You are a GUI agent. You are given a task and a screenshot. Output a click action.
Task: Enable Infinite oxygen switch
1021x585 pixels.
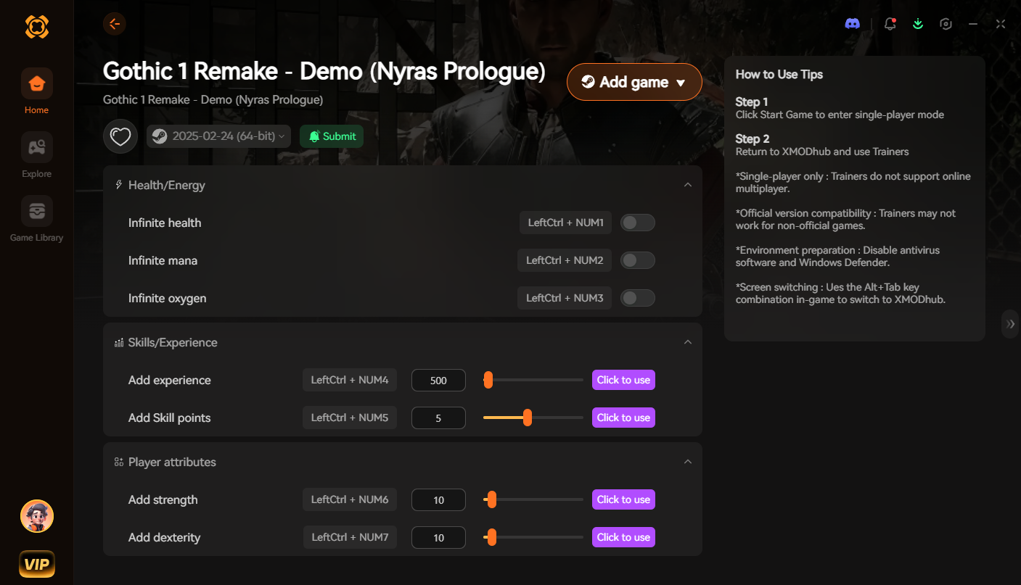coord(638,298)
